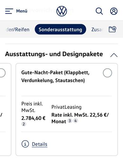Click the Gute-Nacht-Paket card title
The image size is (123, 159).
(x=55, y=76)
